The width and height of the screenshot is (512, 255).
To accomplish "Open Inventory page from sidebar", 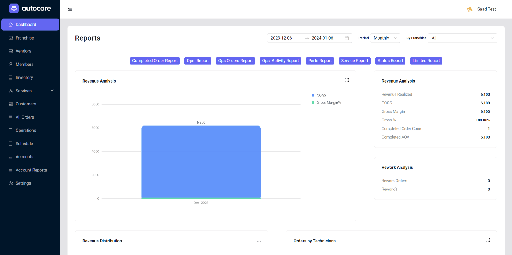I will 30,77.
